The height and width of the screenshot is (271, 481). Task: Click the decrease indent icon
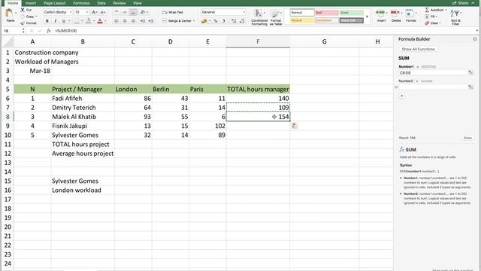tap(143, 21)
